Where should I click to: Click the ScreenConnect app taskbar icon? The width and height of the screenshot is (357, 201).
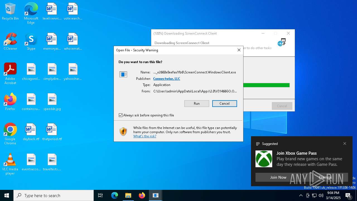[156, 195]
